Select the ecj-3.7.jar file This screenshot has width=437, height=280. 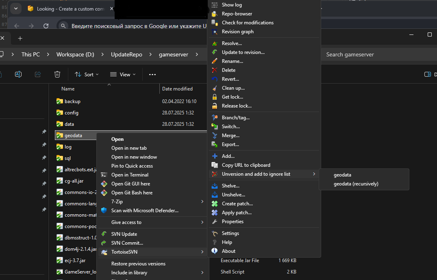point(75,261)
